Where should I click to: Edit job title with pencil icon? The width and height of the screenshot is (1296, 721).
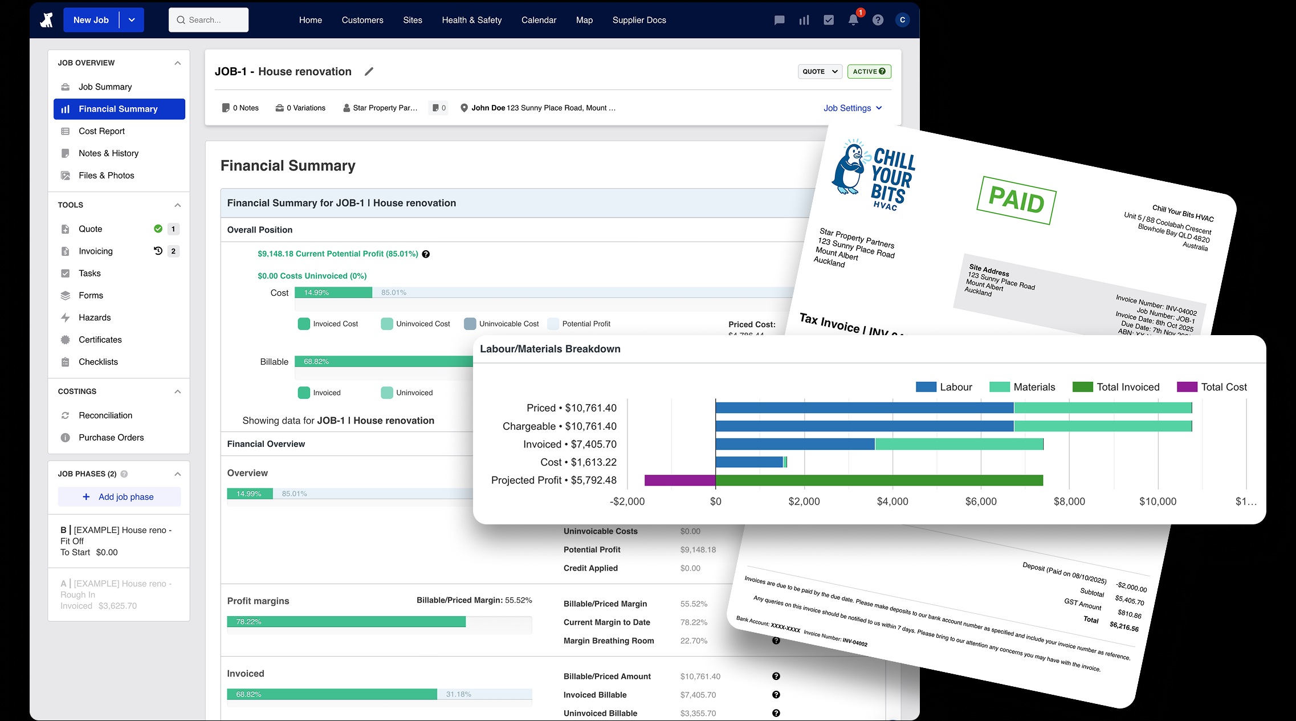pyautogui.click(x=369, y=71)
